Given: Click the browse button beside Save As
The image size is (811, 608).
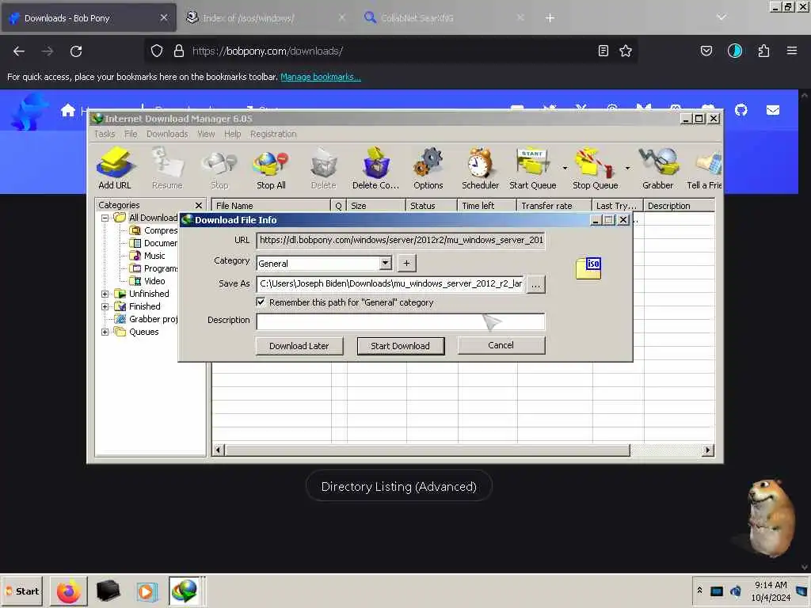Looking at the screenshot, I should pos(536,284).
